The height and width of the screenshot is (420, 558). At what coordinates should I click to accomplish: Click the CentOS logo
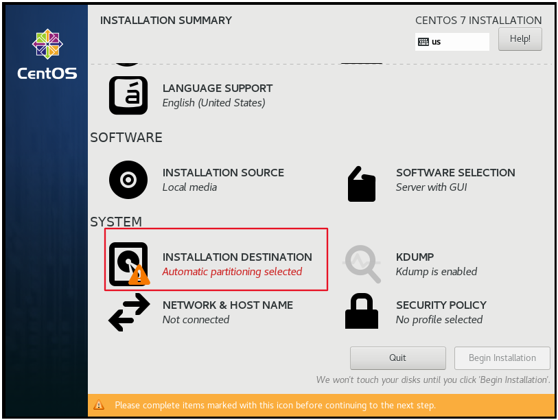tap(47, 54)
